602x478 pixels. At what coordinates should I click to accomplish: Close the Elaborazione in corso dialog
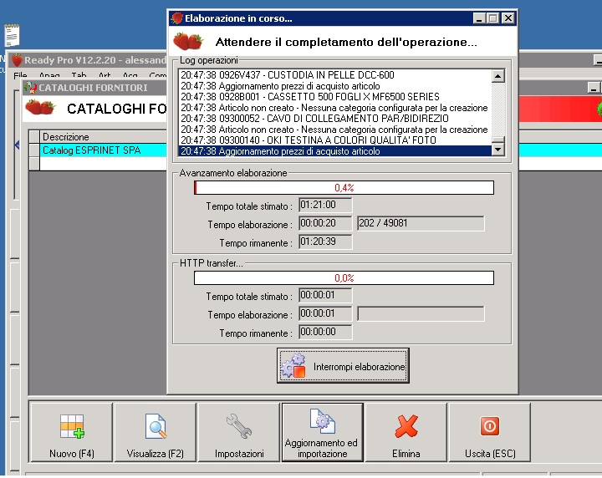pyautogui.click(x=508, y=18)
